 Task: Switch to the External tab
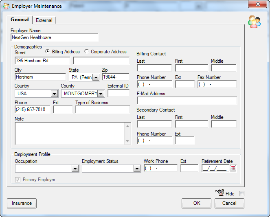click(44, 20)
